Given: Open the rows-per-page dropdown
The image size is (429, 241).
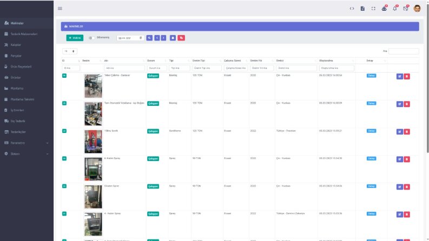Looking at the screenshot, I should [70, 51].
